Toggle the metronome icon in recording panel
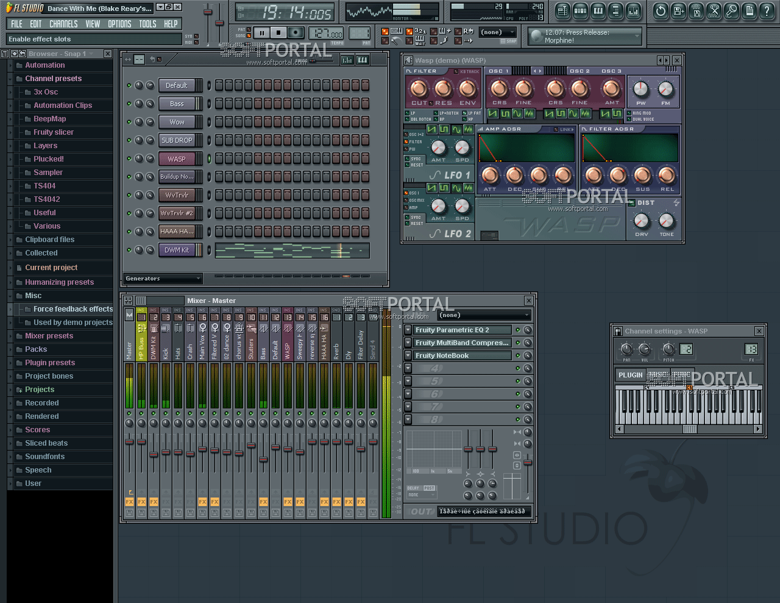 [x=396, y=41]
